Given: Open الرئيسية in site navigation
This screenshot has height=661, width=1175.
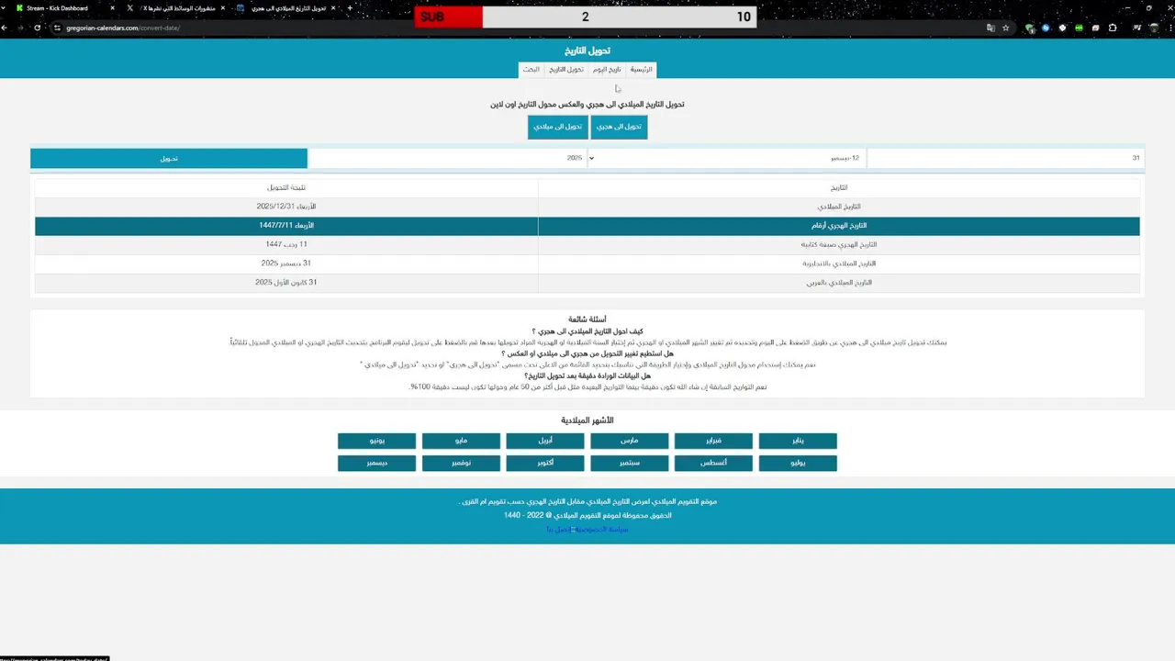Looking at the screenshot, I should tap(641, 70).
